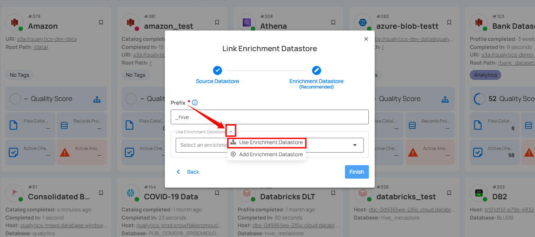The height and width of the screenshot is (237, 535).
Task: Click the COVID-19 Data snowflake icon
Action: (x=130, y=193)
